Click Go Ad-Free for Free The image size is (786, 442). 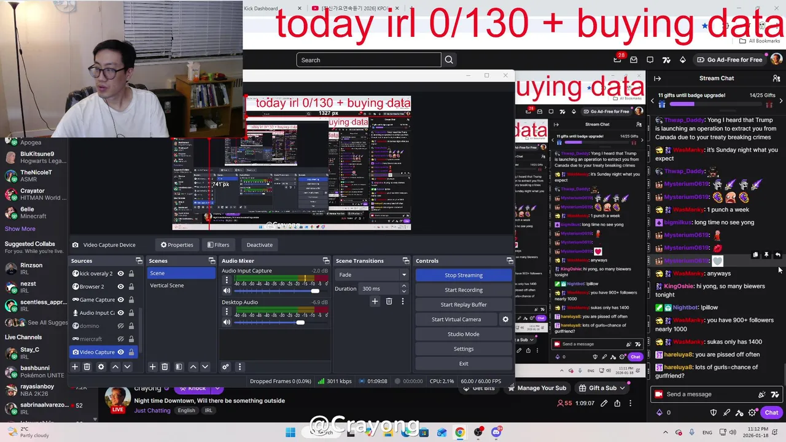pos(729,60)
